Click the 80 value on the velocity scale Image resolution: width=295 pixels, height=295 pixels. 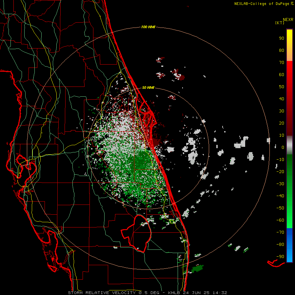pos(282,50)
